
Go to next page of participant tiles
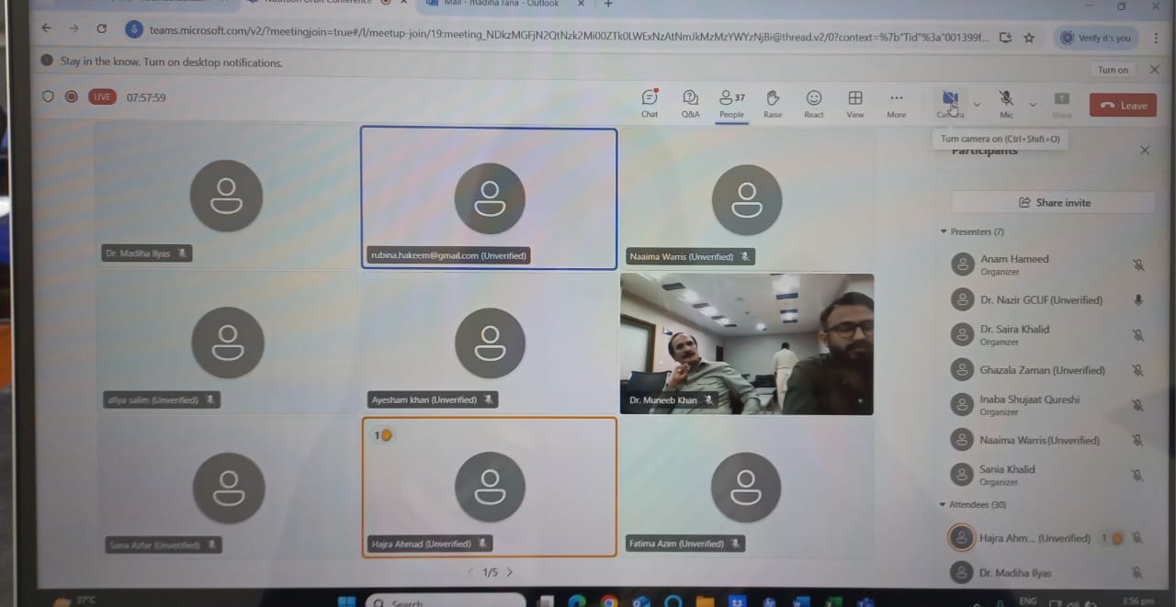point(510,572)
